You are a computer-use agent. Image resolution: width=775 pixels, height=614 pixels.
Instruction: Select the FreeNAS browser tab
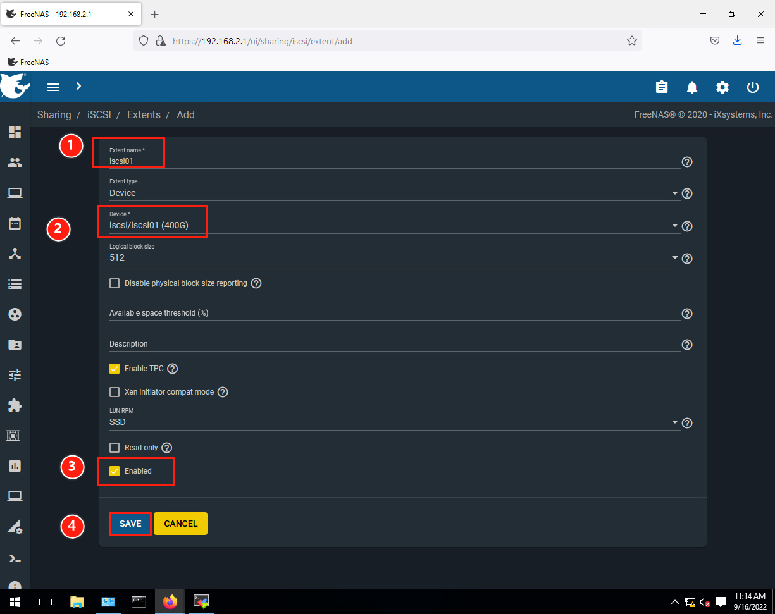(71, 14)
